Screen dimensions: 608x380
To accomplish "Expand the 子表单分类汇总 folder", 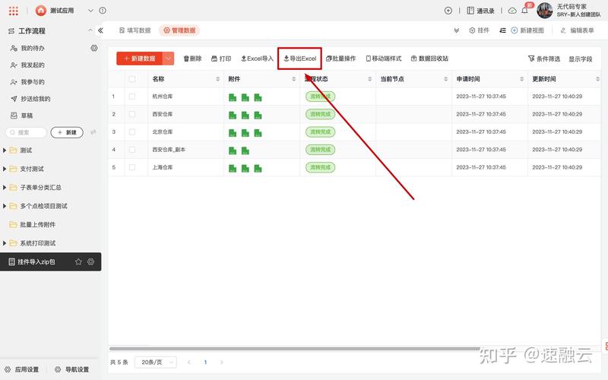I will pos(5,187).
